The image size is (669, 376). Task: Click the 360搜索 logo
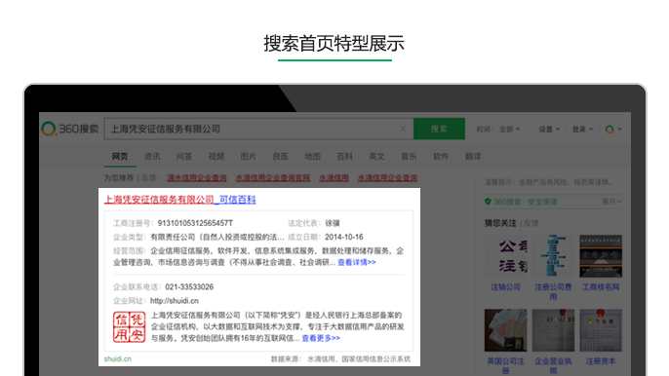70,129
